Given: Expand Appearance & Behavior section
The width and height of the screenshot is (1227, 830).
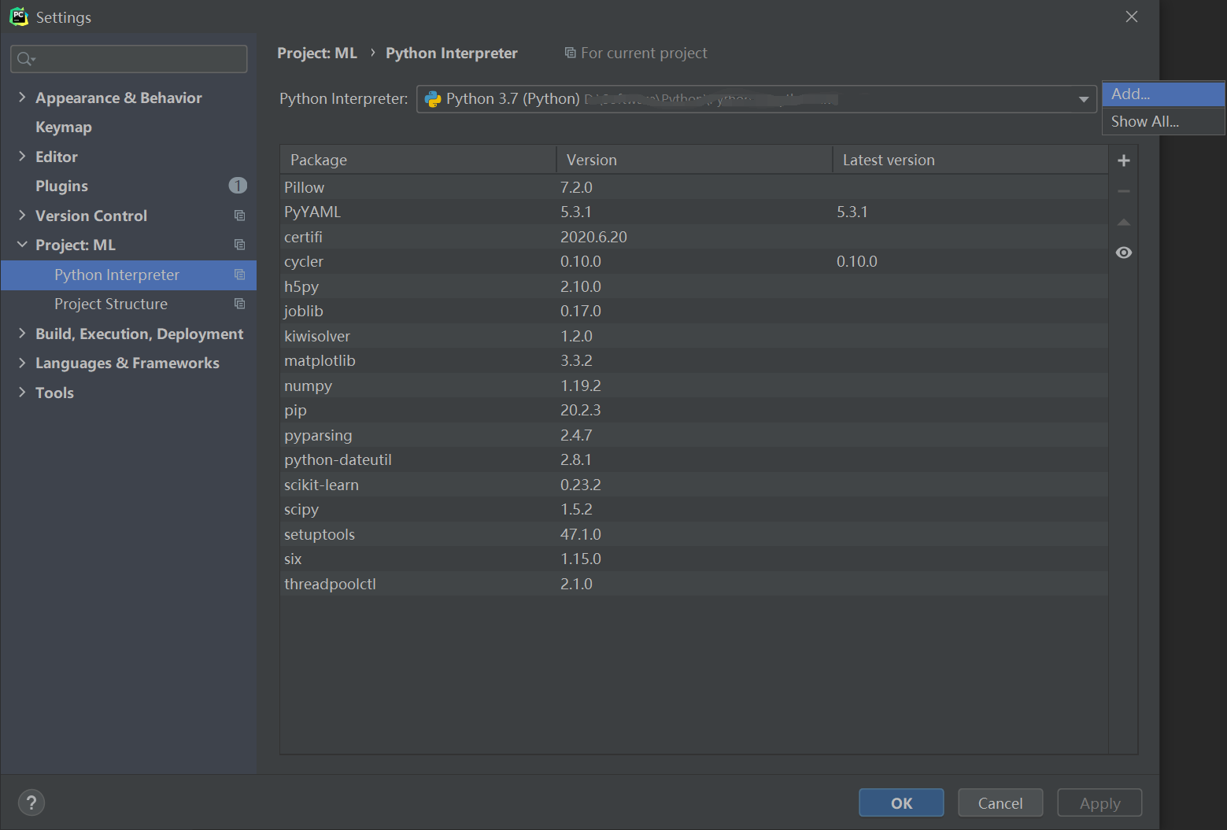Looking at the screenshot, I should (22, 98).
